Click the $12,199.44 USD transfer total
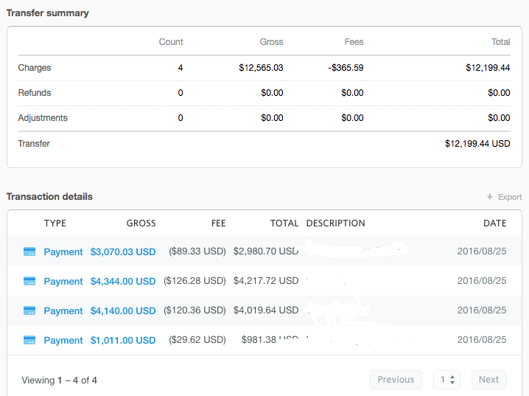 (477, 144)
